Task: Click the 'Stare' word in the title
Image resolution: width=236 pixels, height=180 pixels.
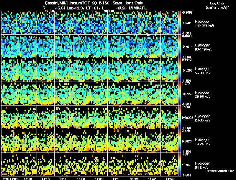Action: [x=117, y=3]
